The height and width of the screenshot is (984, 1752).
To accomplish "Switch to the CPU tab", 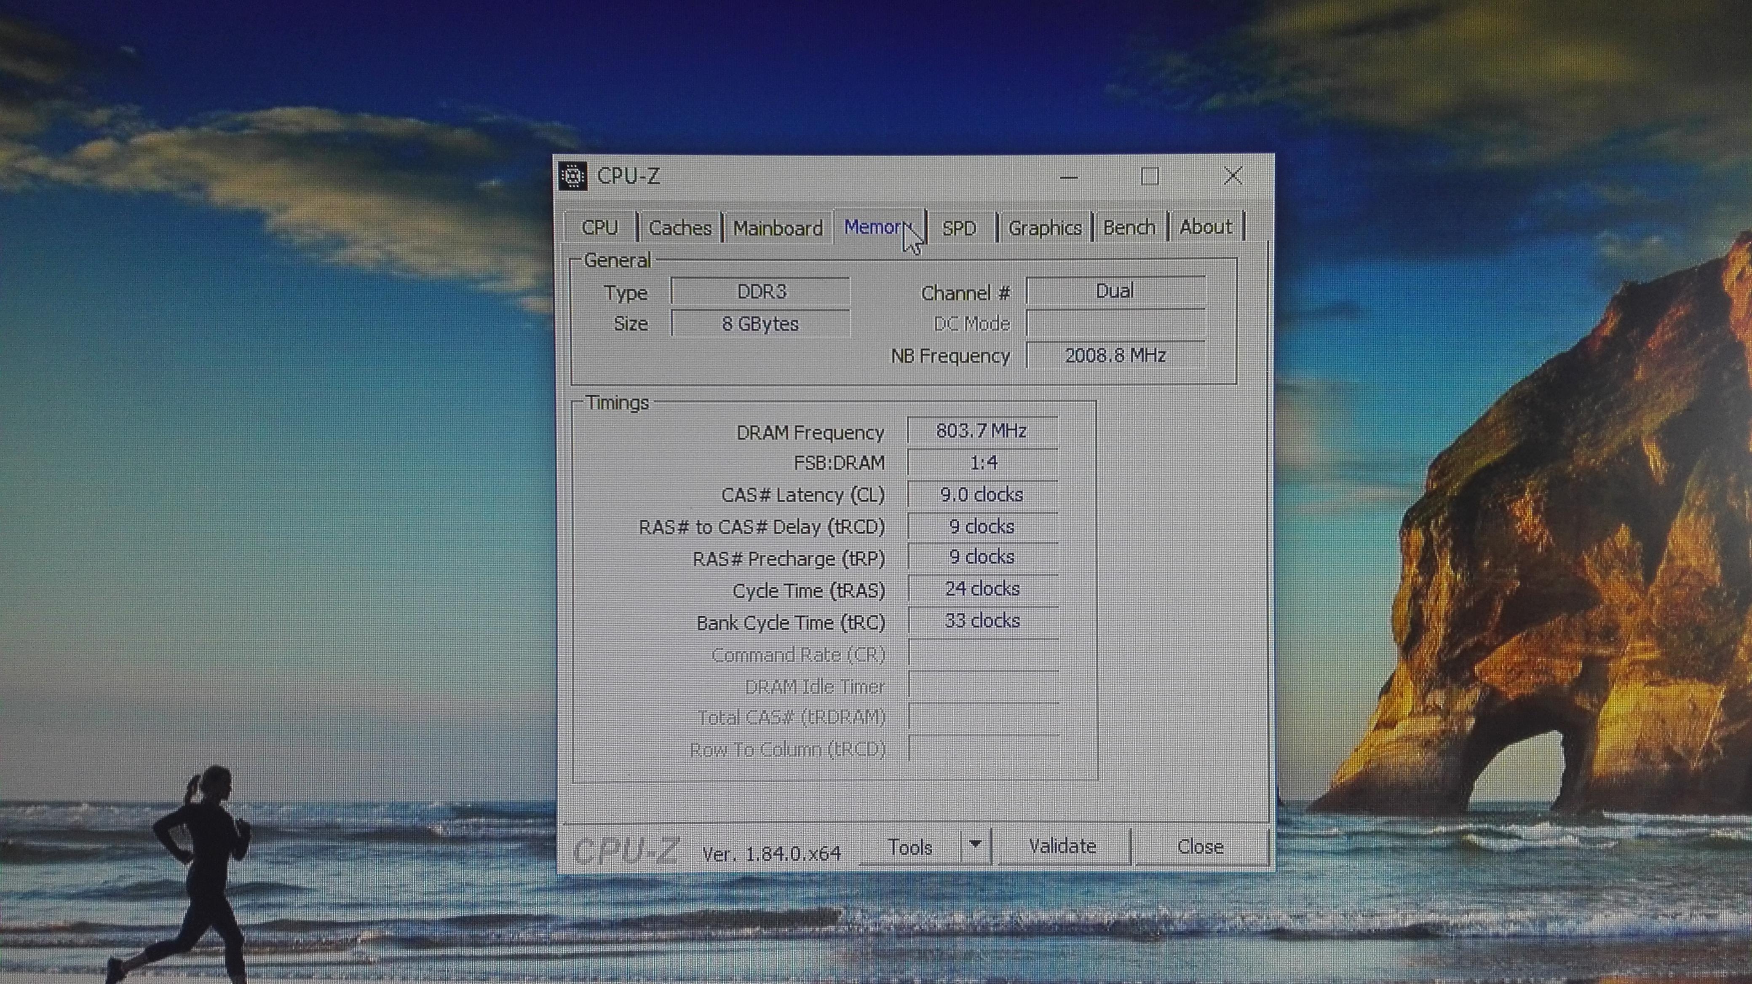I will coord(600,227).
